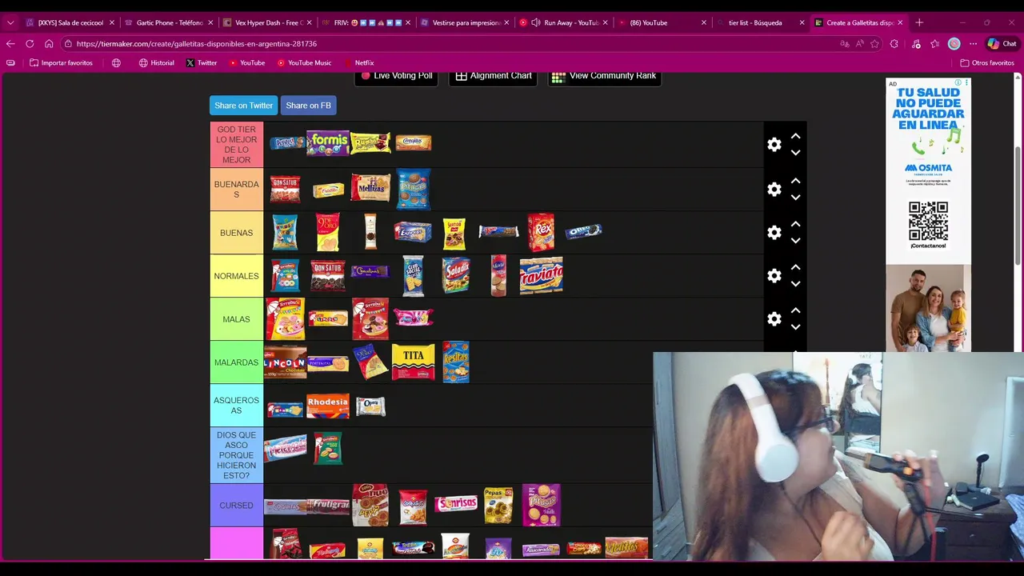1024x576 pixels.
Task: Select CURSED blue label cell
Action: (x=236, y=506)
